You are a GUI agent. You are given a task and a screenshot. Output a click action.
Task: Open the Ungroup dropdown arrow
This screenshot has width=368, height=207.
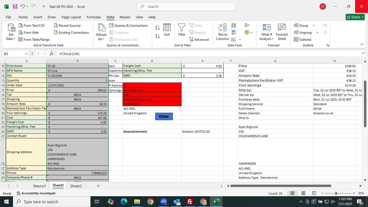[x=317, y=33]
